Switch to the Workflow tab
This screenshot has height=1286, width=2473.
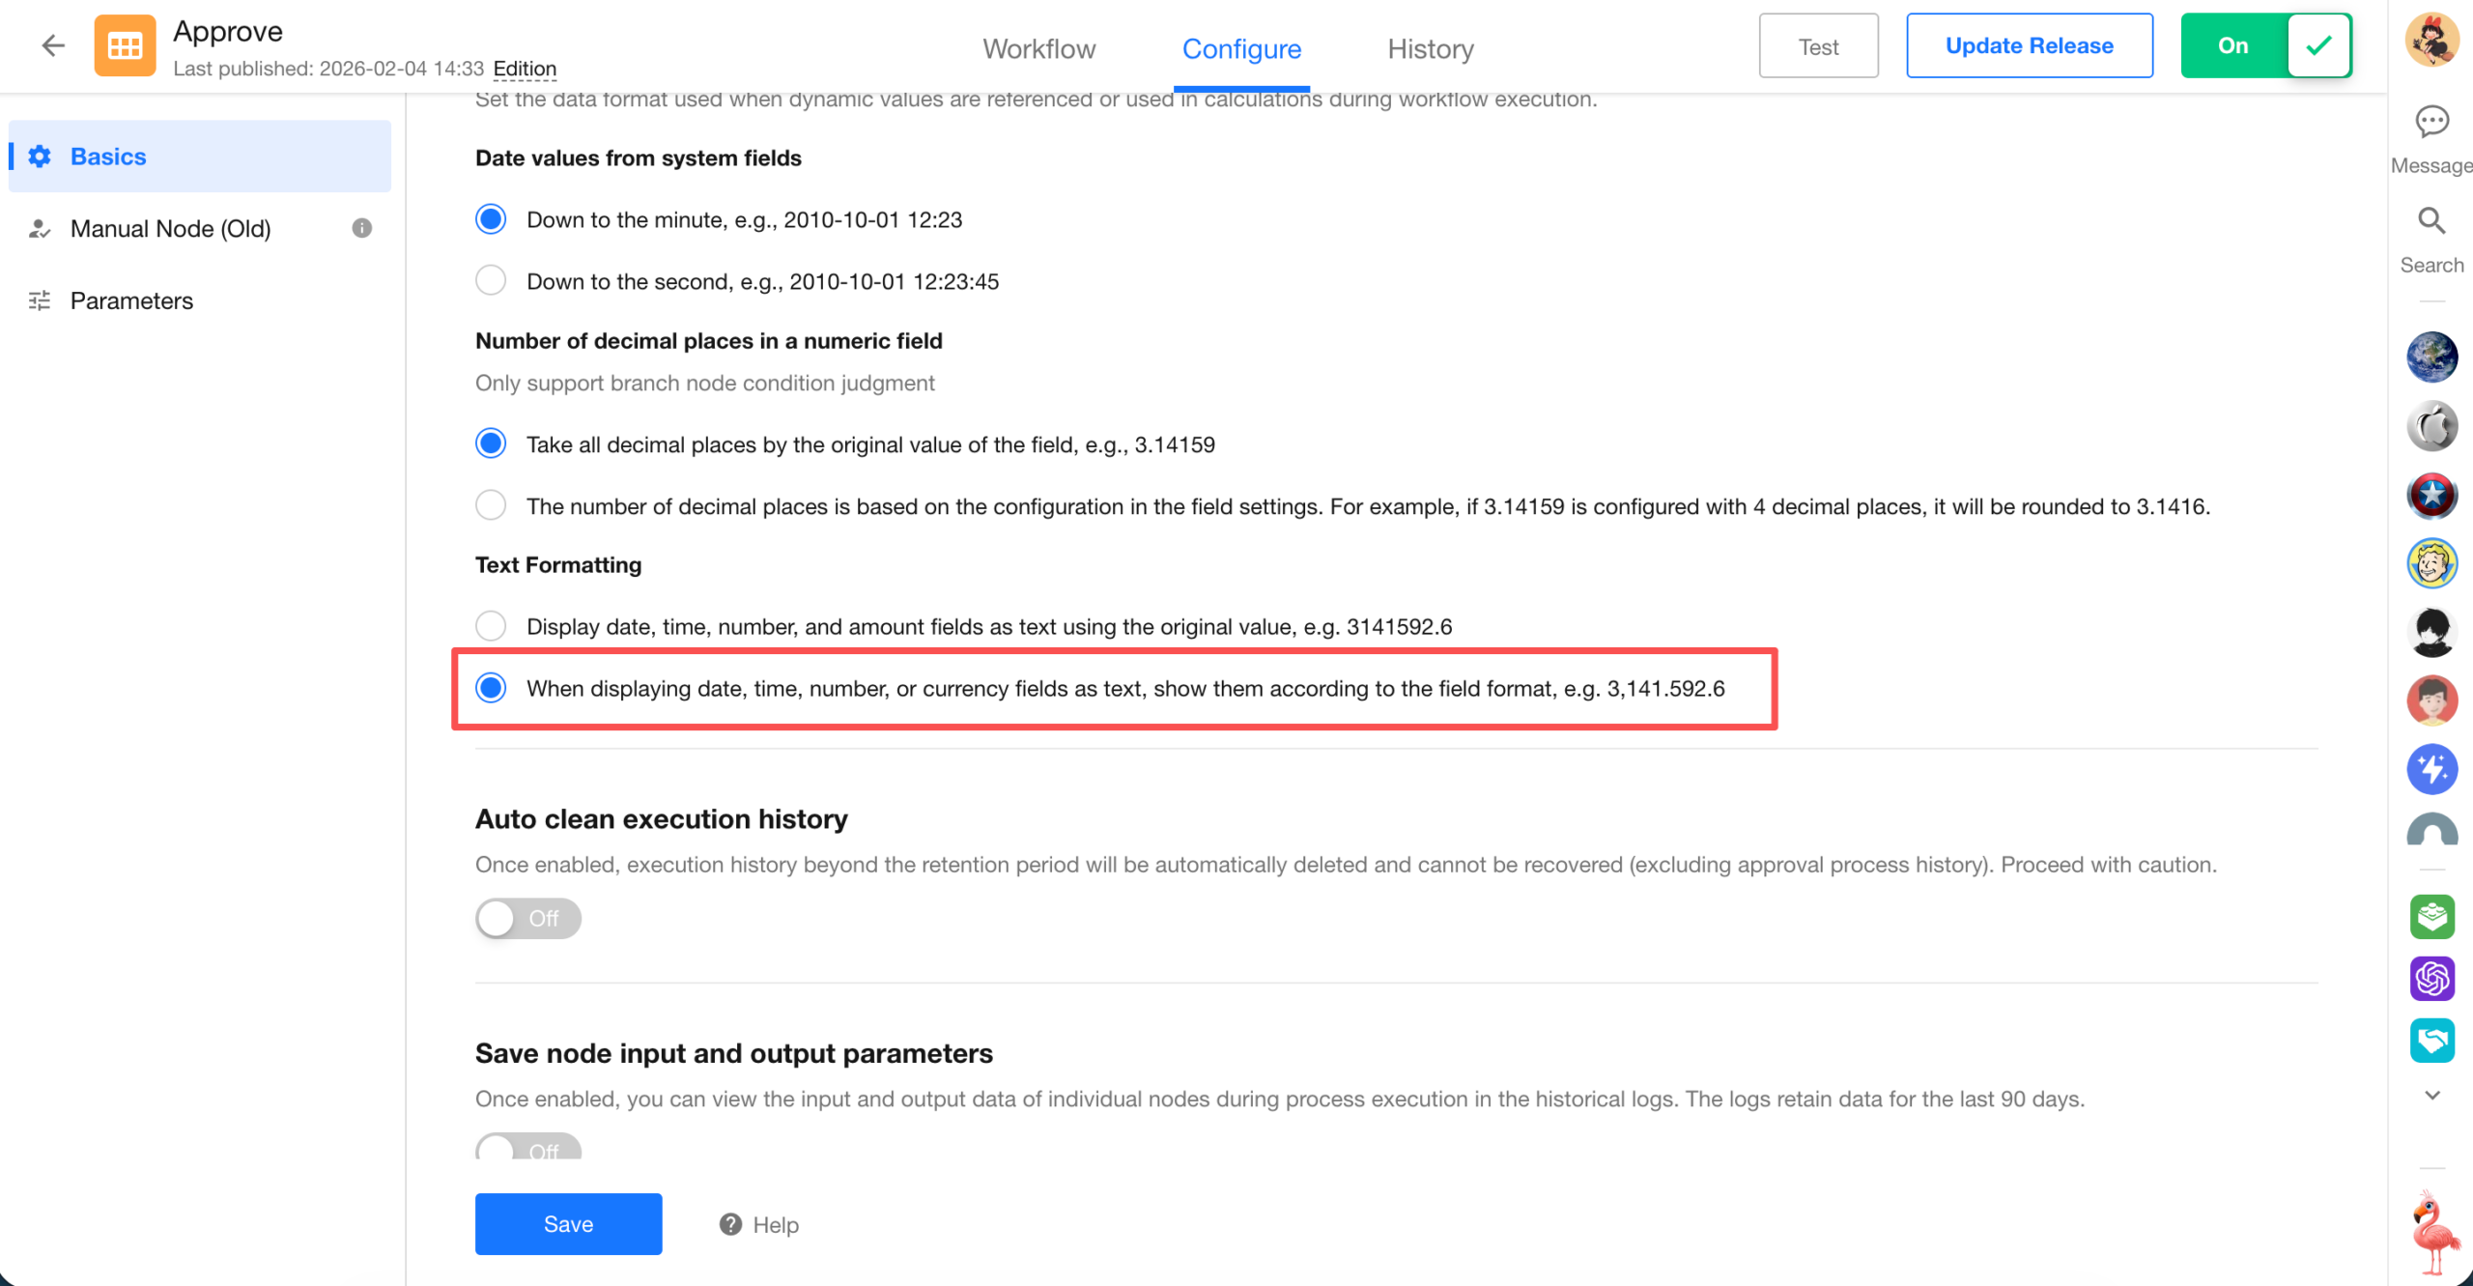(1038, 48)
